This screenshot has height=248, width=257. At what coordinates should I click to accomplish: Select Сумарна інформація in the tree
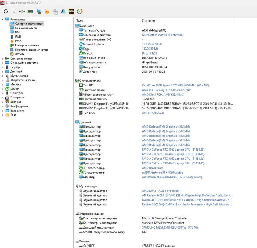[29, 24]
